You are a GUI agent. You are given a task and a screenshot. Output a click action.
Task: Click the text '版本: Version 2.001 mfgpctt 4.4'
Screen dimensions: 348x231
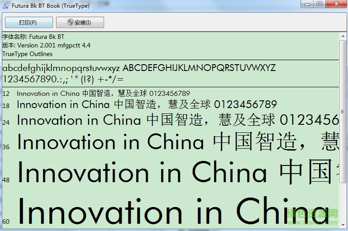coord(47,46)
